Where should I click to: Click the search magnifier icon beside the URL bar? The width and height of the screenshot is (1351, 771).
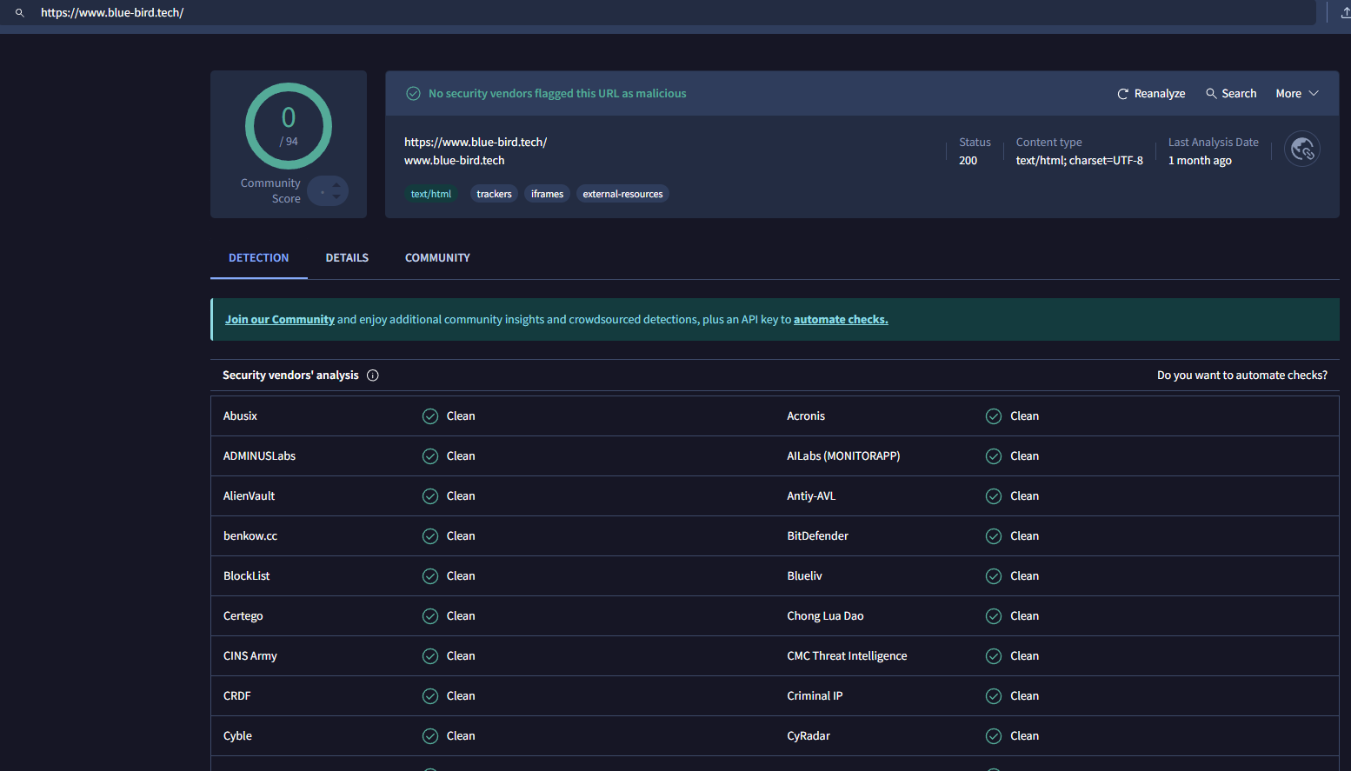(x=19, y=13)
